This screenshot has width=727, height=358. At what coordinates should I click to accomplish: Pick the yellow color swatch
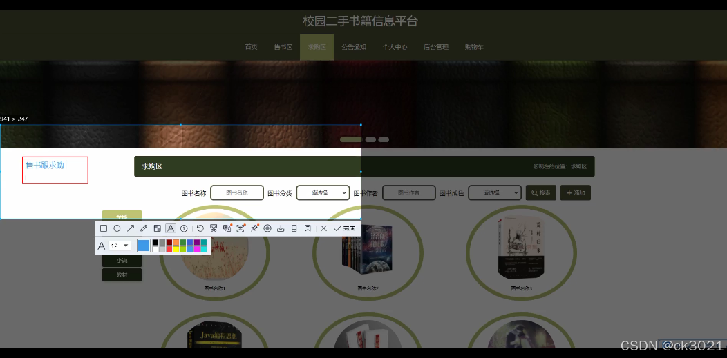(176, 249)
